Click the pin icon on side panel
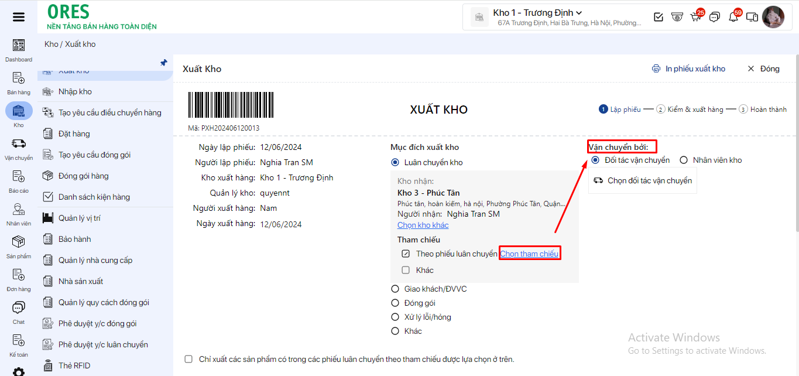Viewport: 799px width, 376px height. point(164,63)
